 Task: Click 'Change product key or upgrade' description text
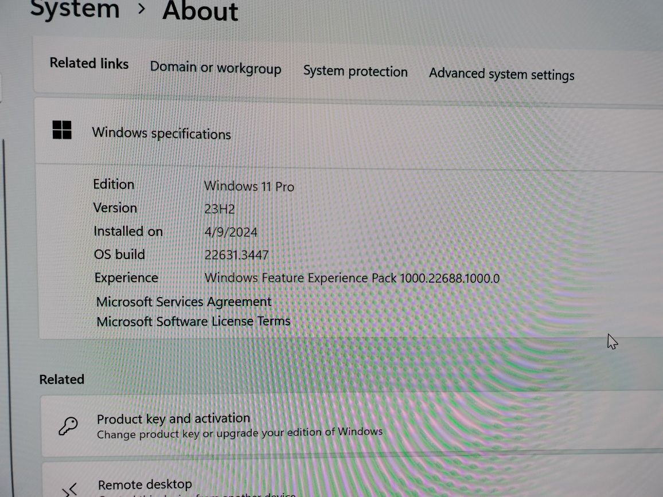240,433
